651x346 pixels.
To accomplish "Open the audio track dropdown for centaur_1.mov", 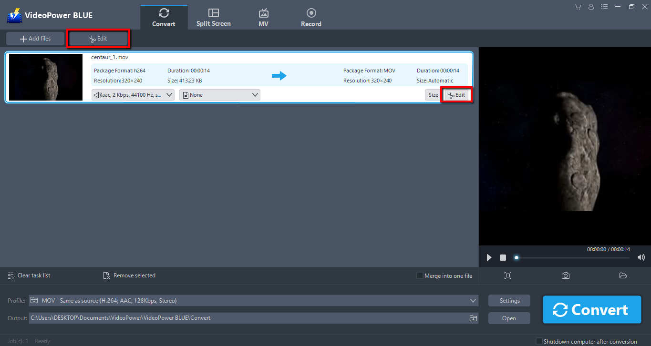I will click(x=133, y=94).
